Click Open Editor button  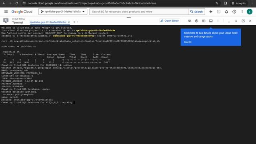click(170, 21)
